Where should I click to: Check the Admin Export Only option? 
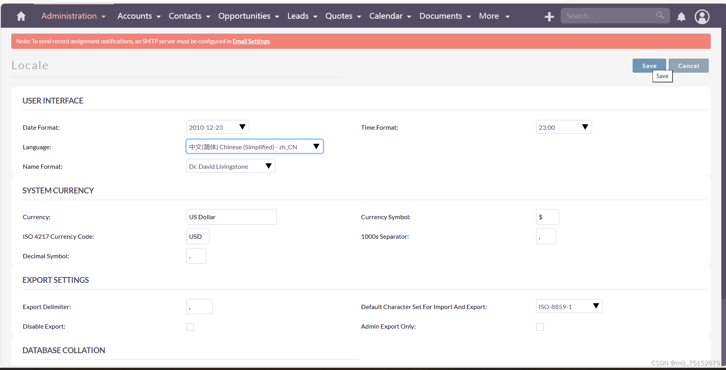tap(540, 327)
